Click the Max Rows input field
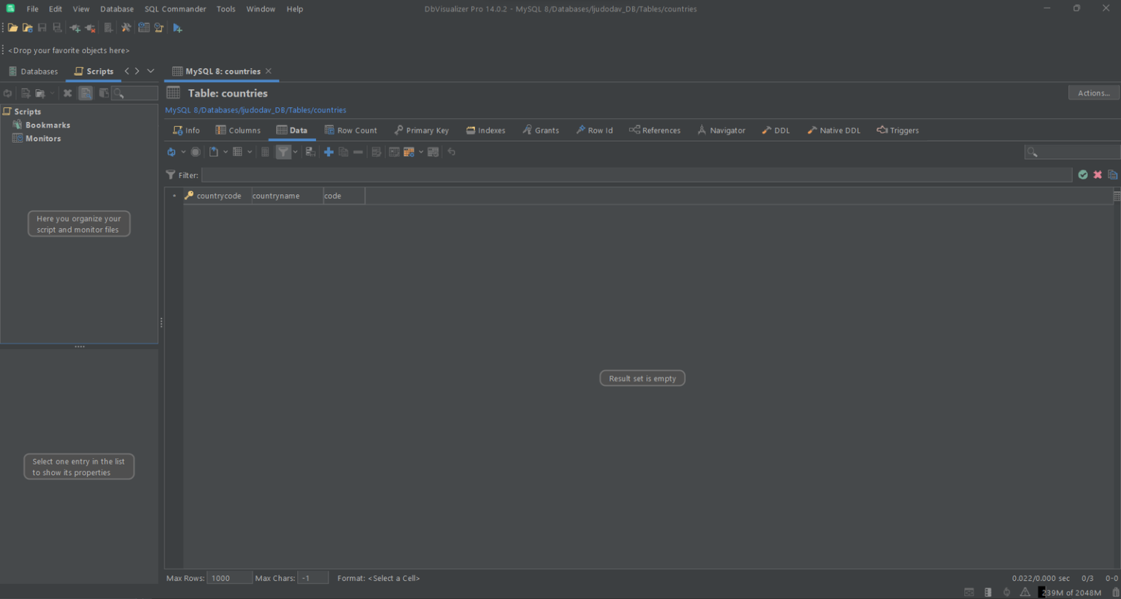1121x599 pixels. point(229,578)
